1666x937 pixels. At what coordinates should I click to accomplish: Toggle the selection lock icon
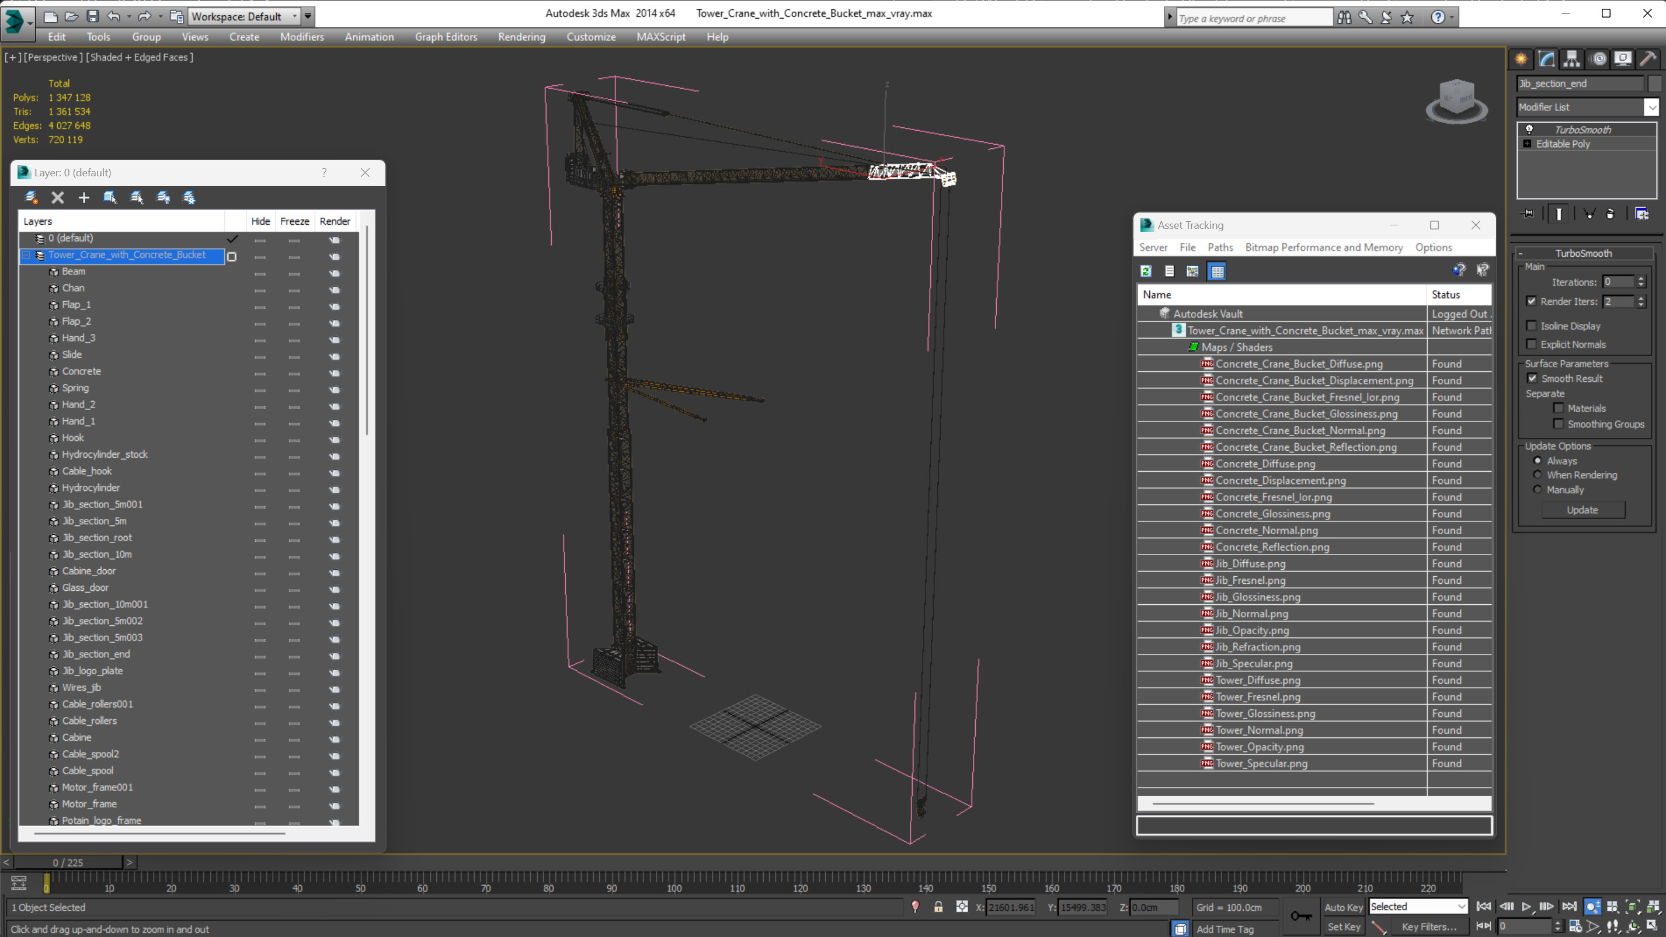[938, 907]
